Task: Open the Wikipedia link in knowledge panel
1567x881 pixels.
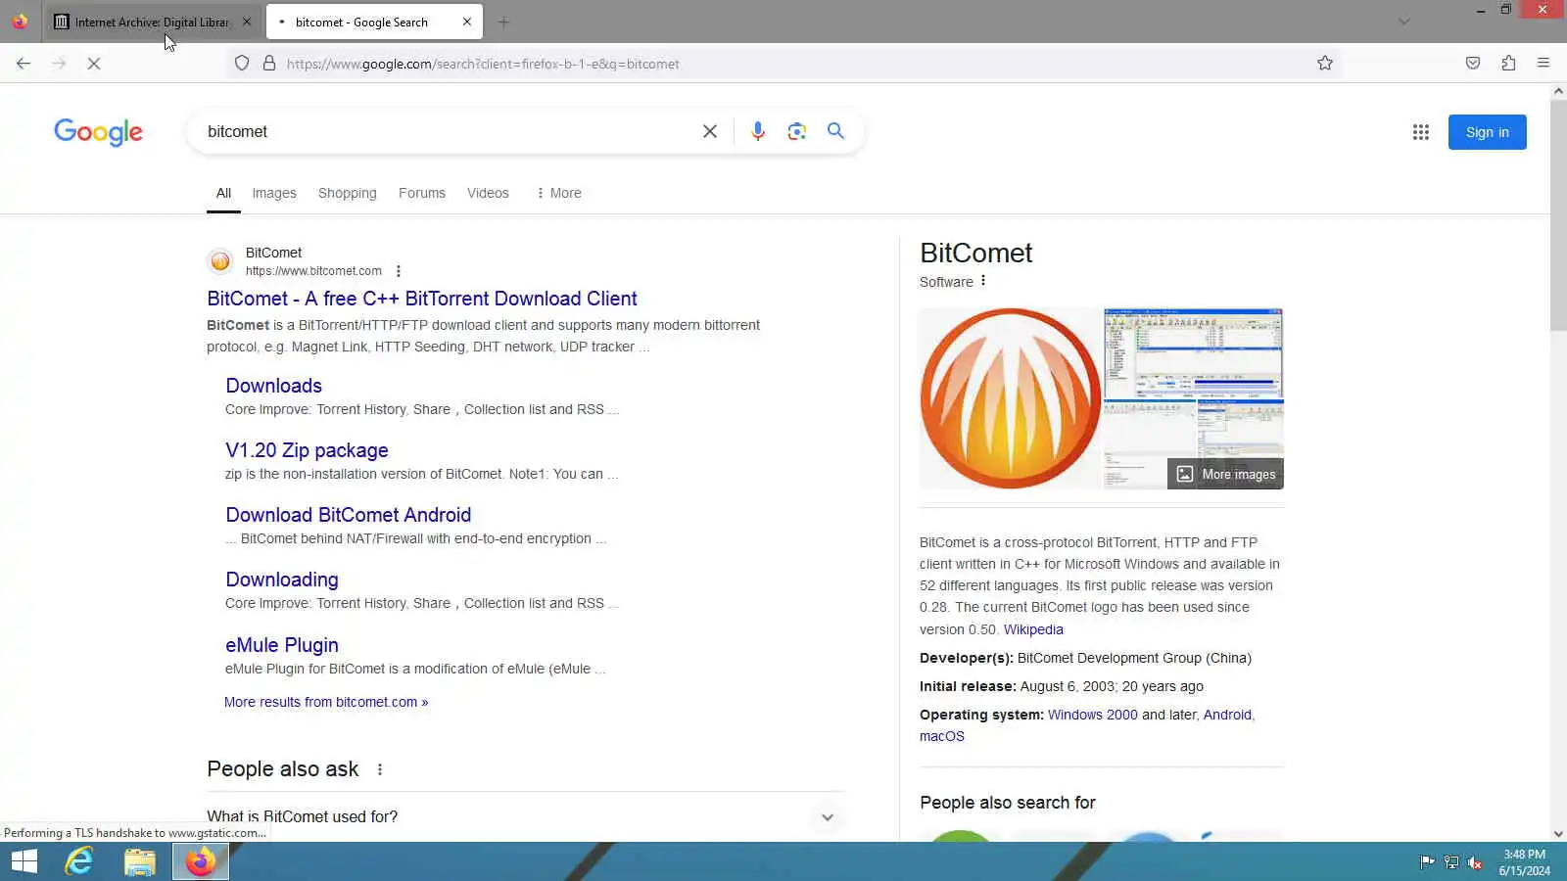Action: [1033, 629]
